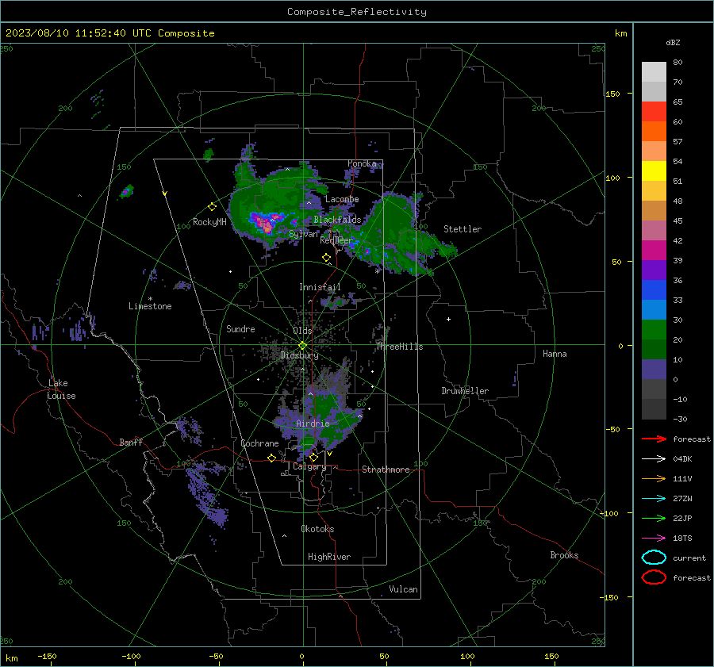This screenshot has width=714, height=667.
Task: Select the cyan current ellipse icon
Action: point(654,558)
